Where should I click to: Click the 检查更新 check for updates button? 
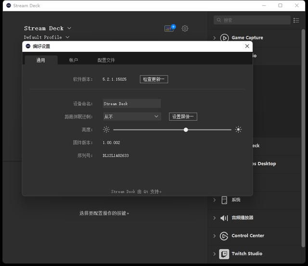point(154,79)
